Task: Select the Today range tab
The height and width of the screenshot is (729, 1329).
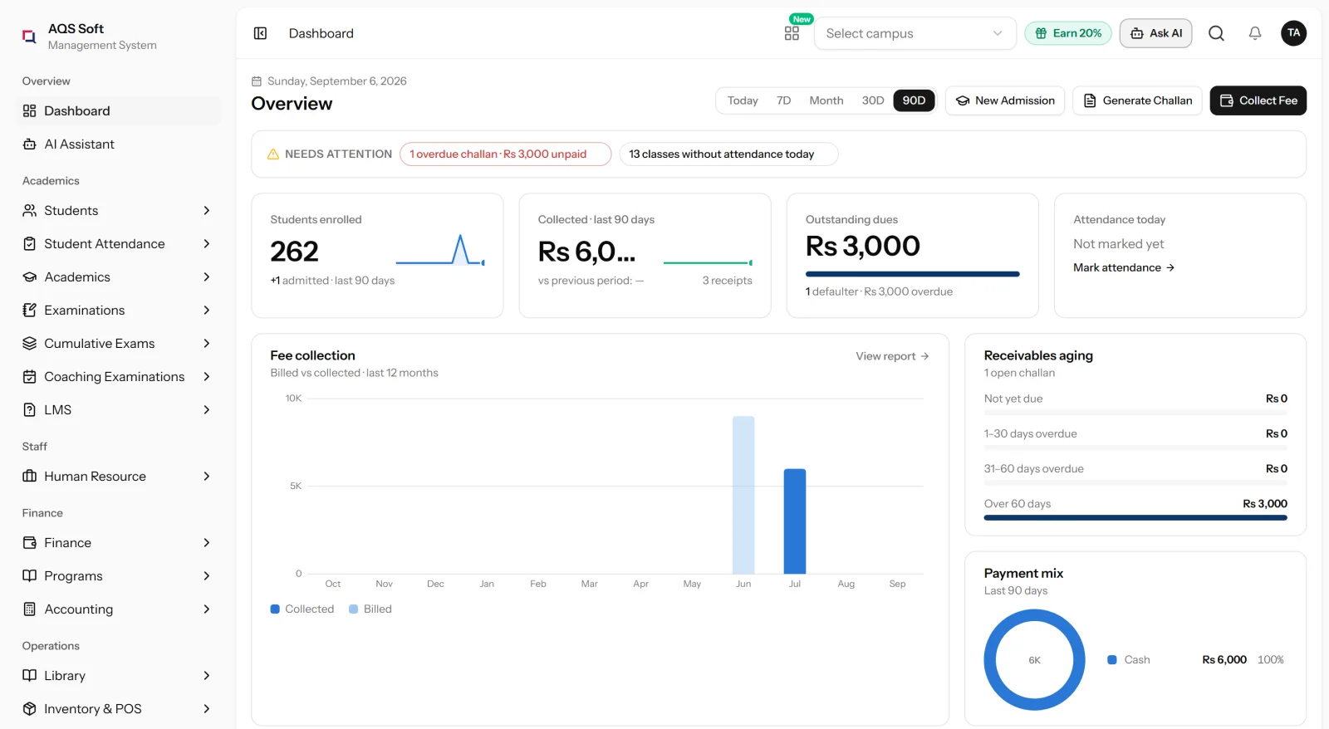Action: click(743, 100)
